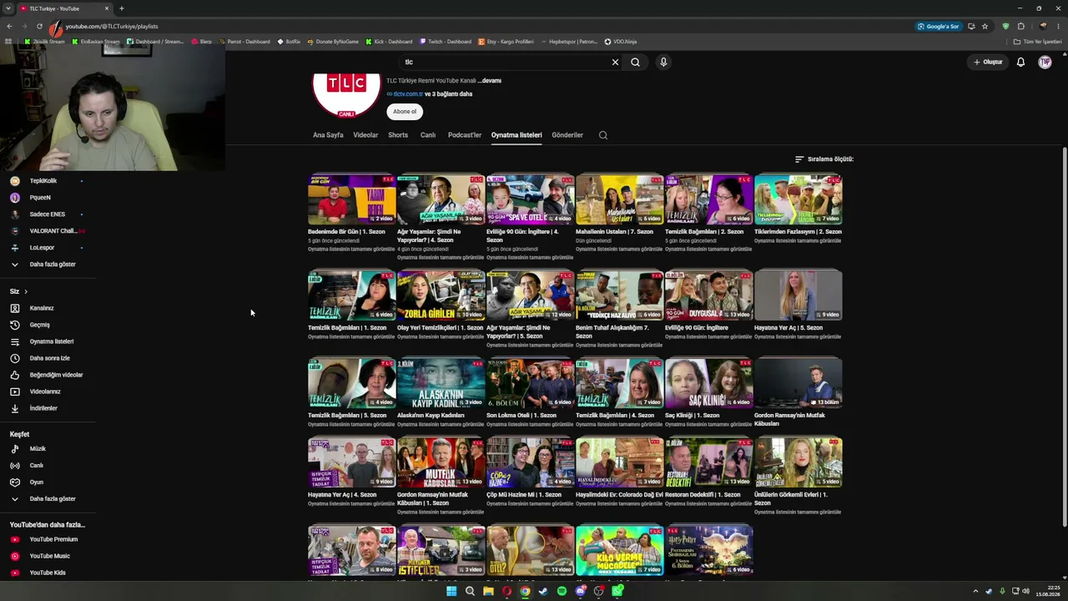Open YouTube Kids in the sidebar

48,573
